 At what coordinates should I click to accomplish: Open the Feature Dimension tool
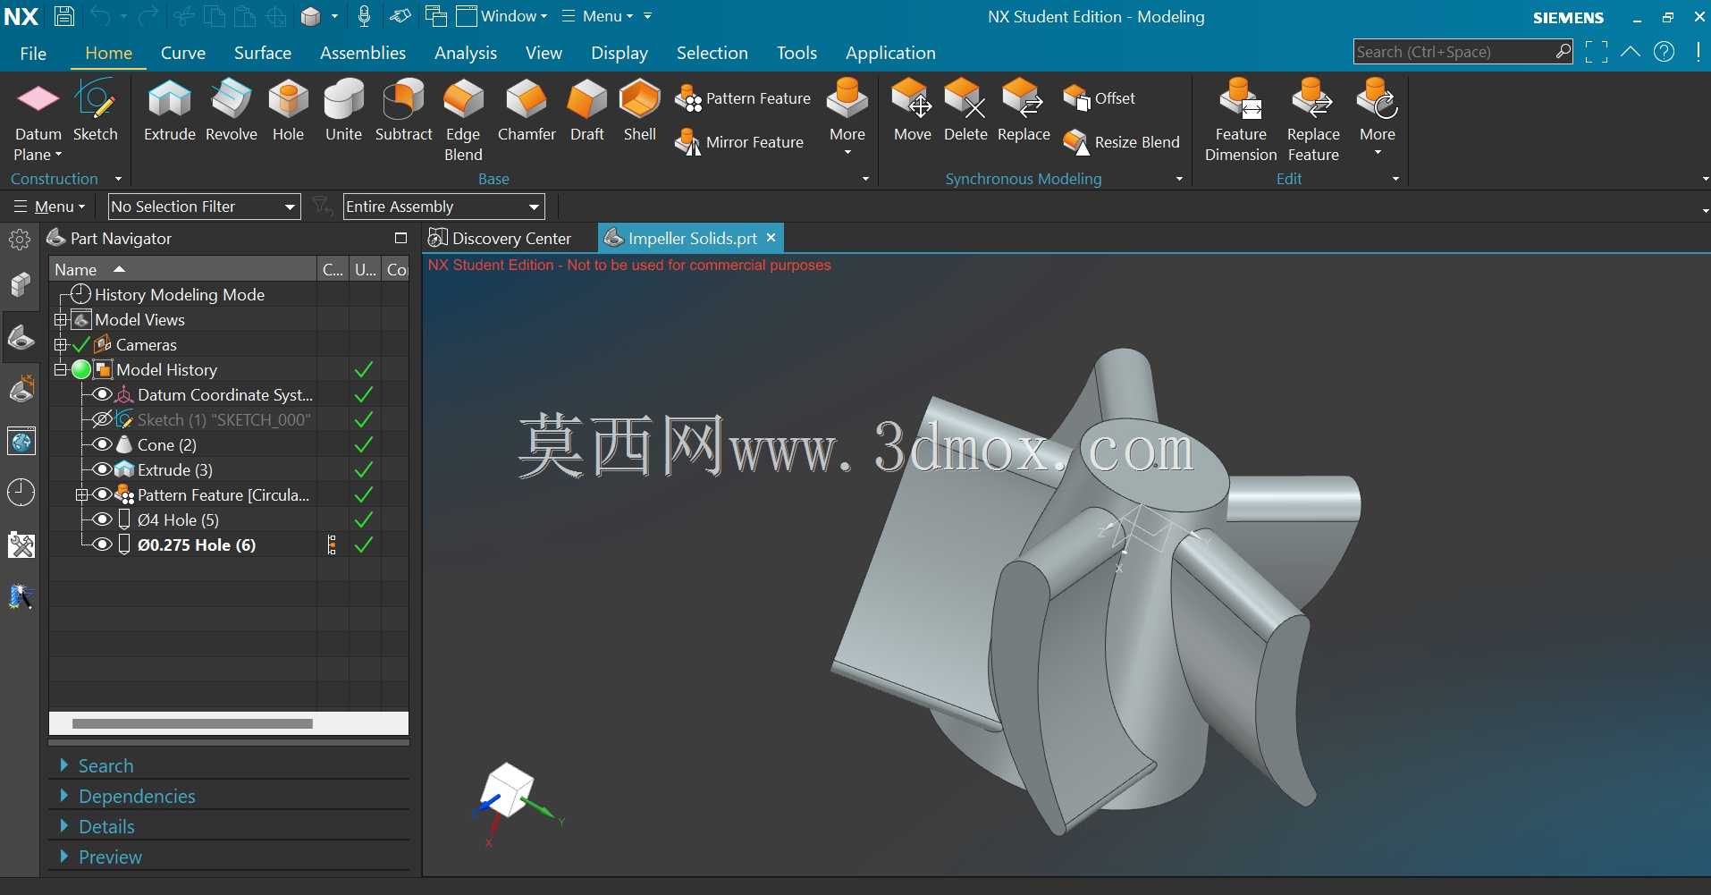1241,120
